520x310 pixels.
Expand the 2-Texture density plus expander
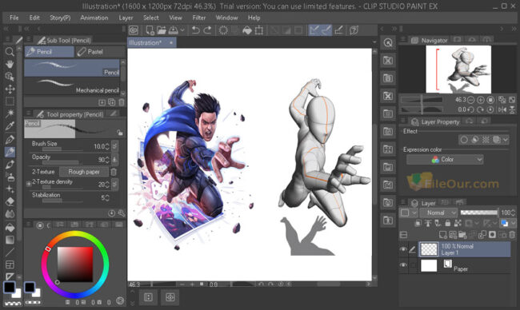[29, 183]
